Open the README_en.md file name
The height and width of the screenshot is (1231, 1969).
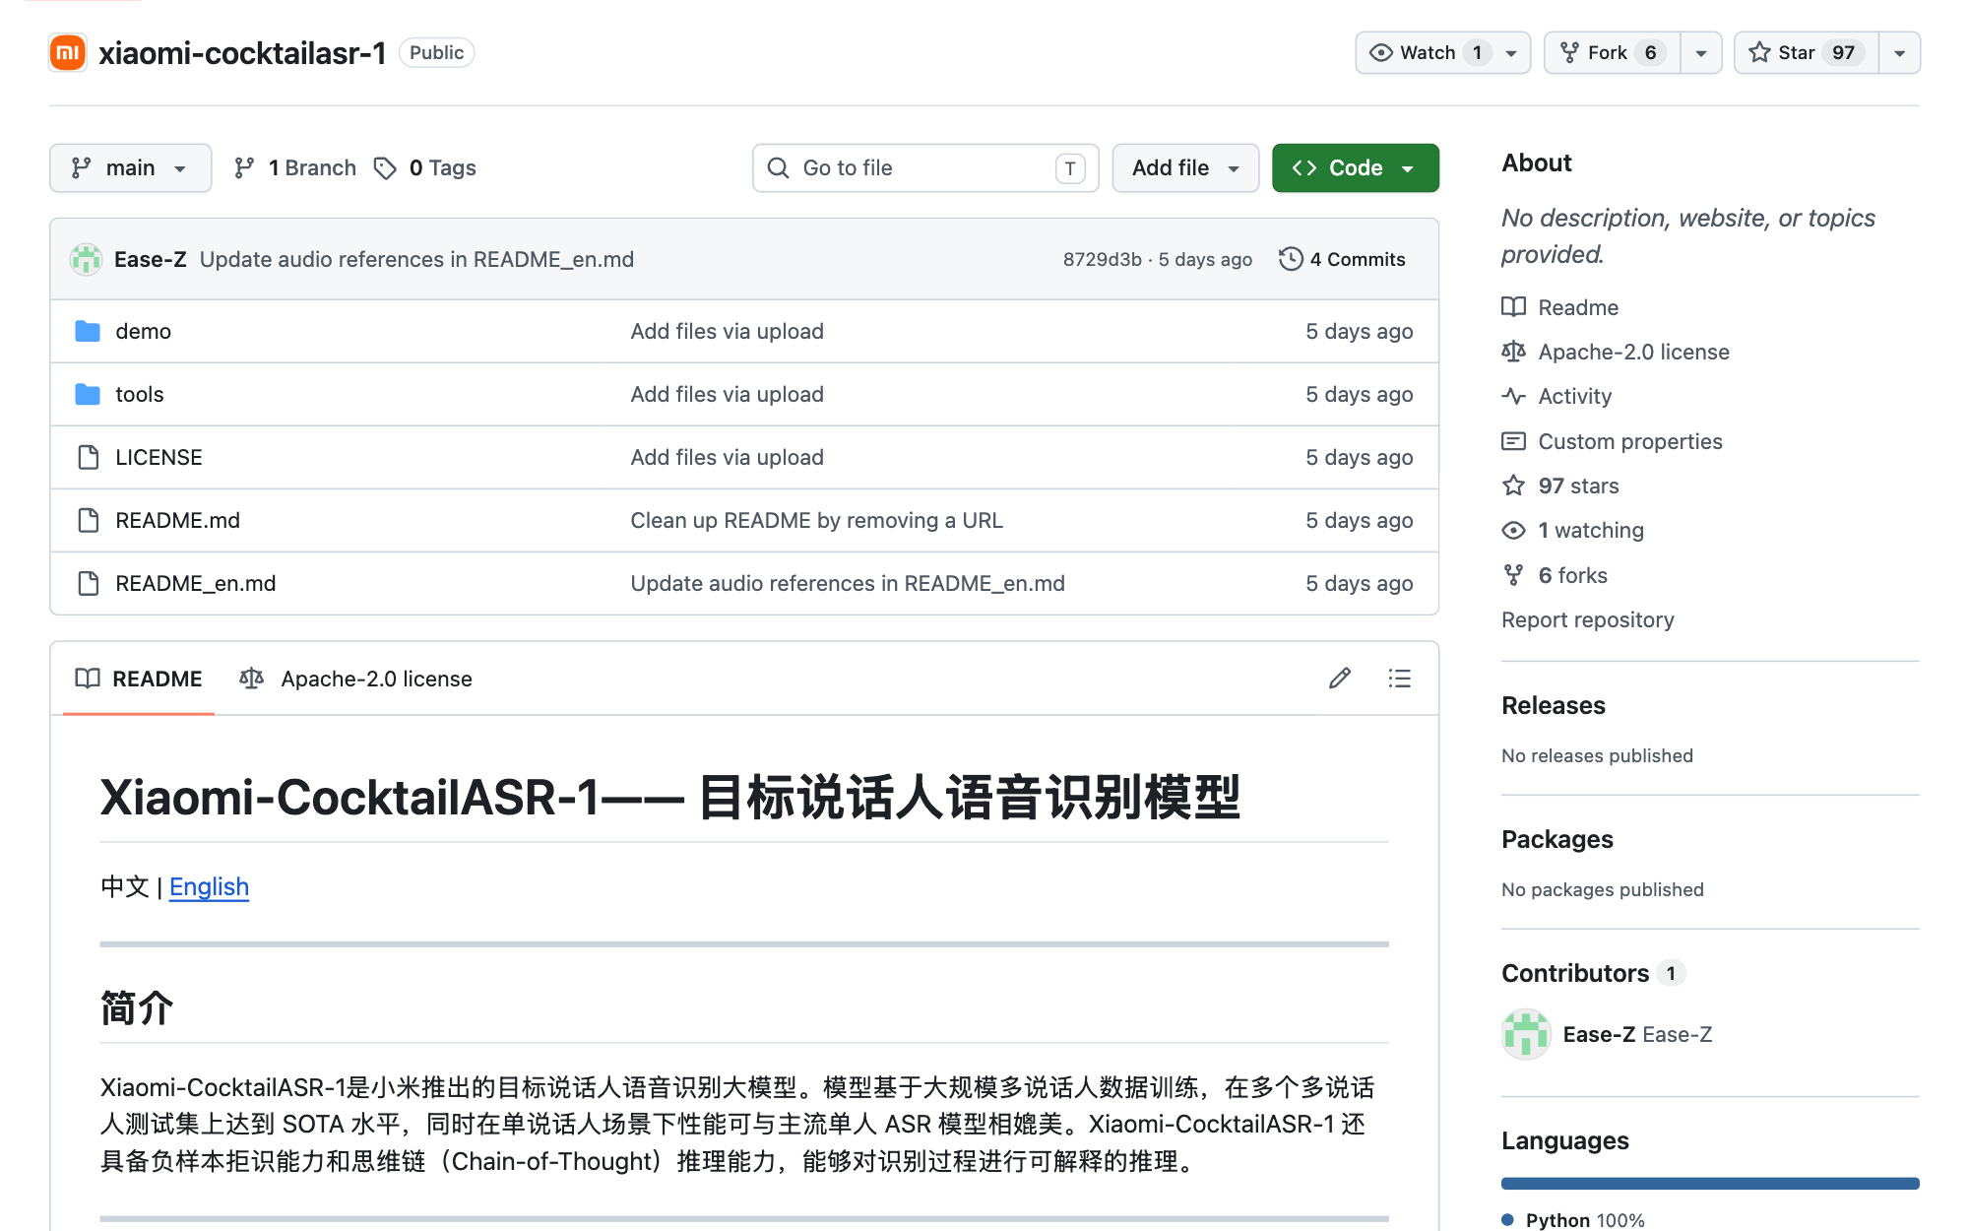coord(195,583)
